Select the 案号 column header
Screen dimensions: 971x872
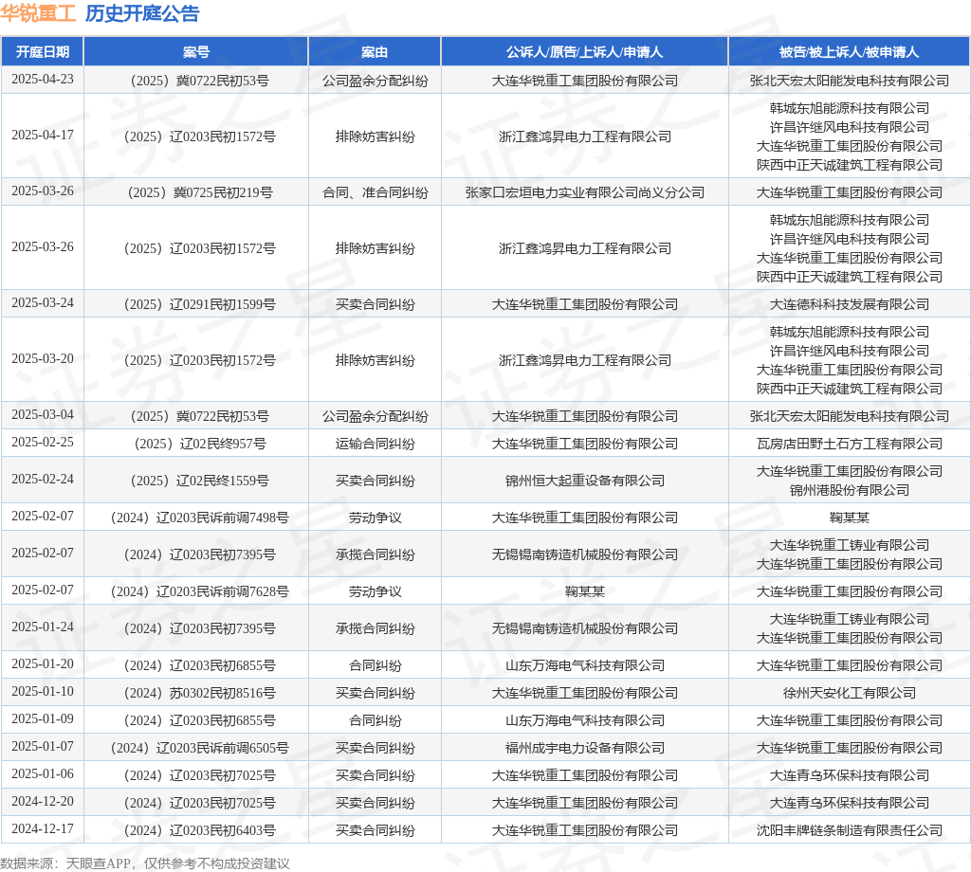(x=196, y=52)
